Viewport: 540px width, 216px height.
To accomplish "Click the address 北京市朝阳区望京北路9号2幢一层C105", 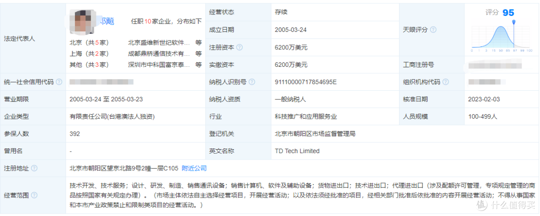I will coord(124,169).
